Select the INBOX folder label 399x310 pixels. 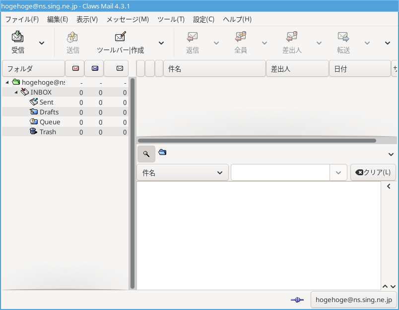coord(41,92)
